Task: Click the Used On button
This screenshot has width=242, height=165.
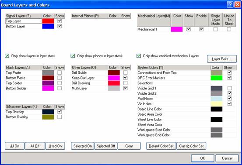Action: click(x=55, y=146)
